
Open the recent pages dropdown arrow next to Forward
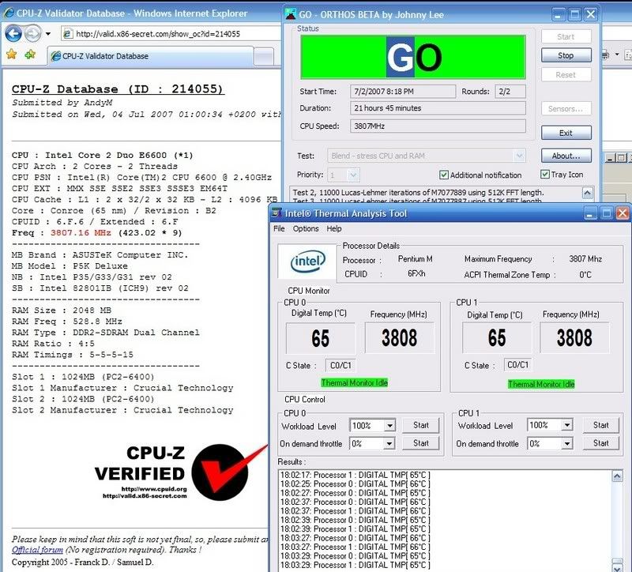(48, 34)
